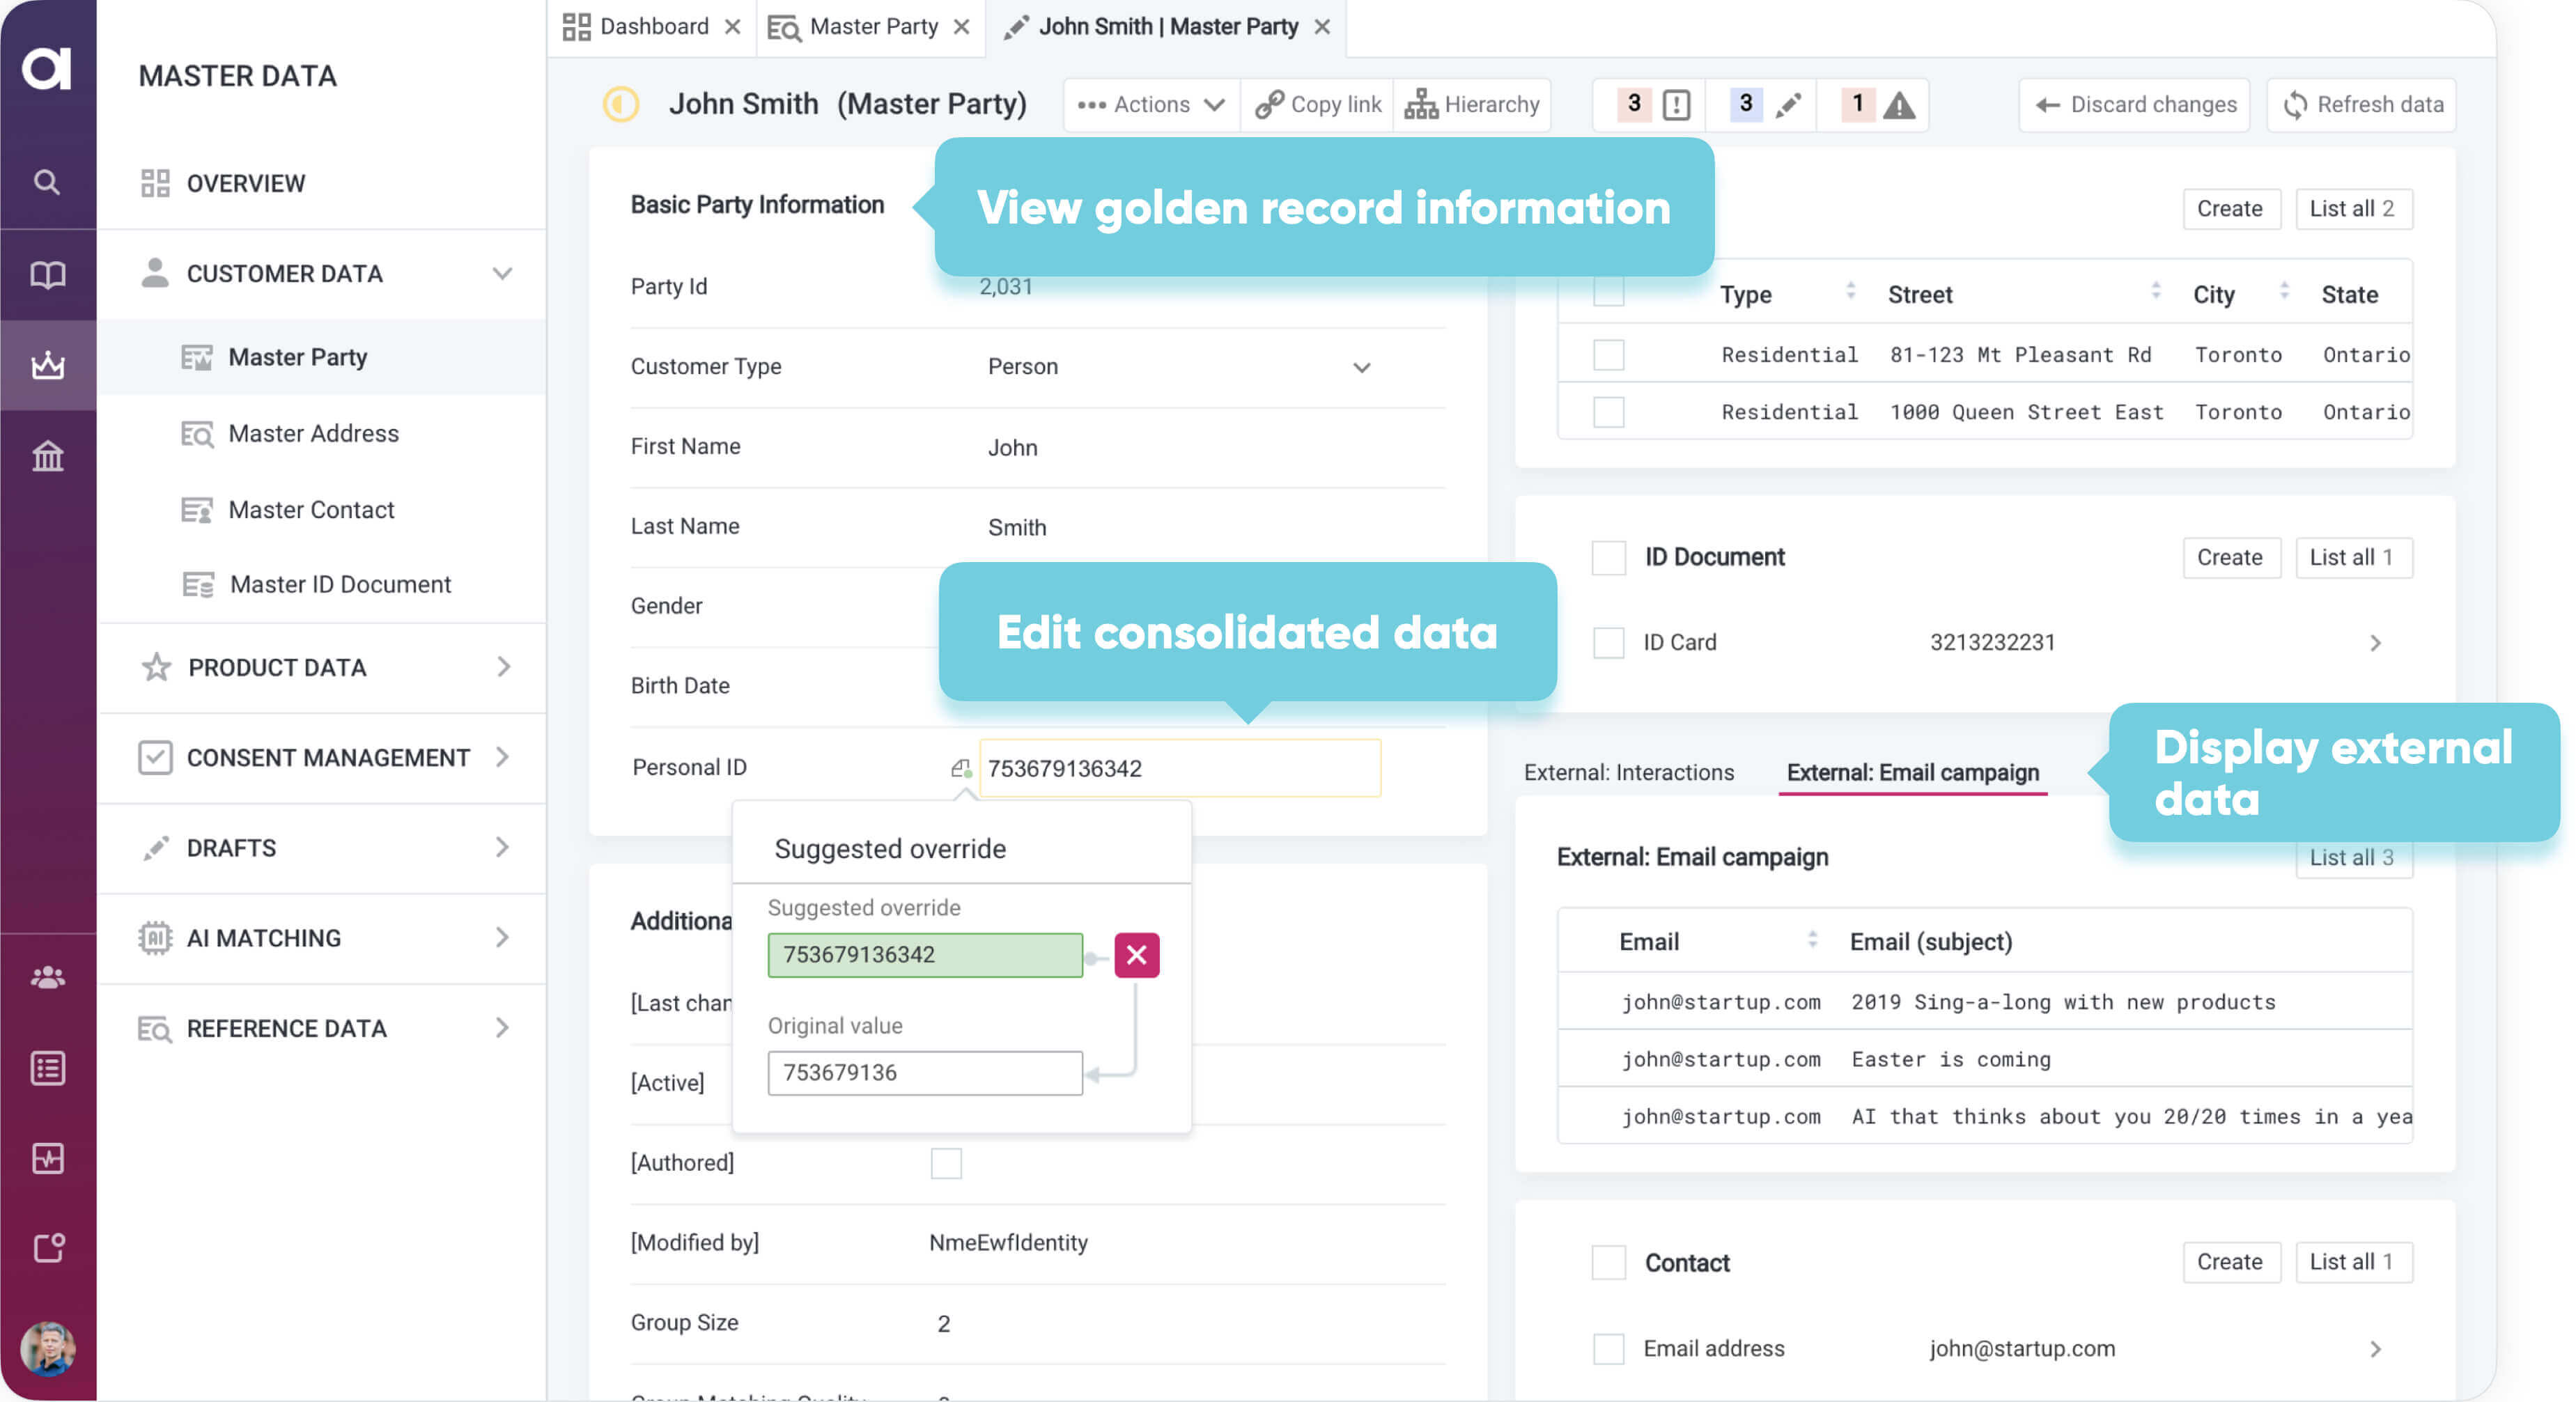This screenshot has width=2576, height=1402.
Task: Check the Email address contact checkbox
Action: point(1608,1348)
